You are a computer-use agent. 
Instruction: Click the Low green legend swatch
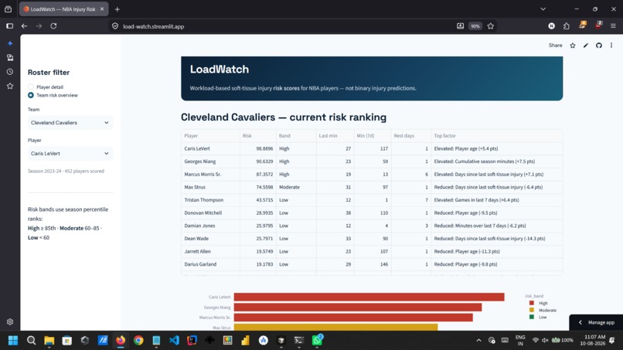tap(532, 317)
